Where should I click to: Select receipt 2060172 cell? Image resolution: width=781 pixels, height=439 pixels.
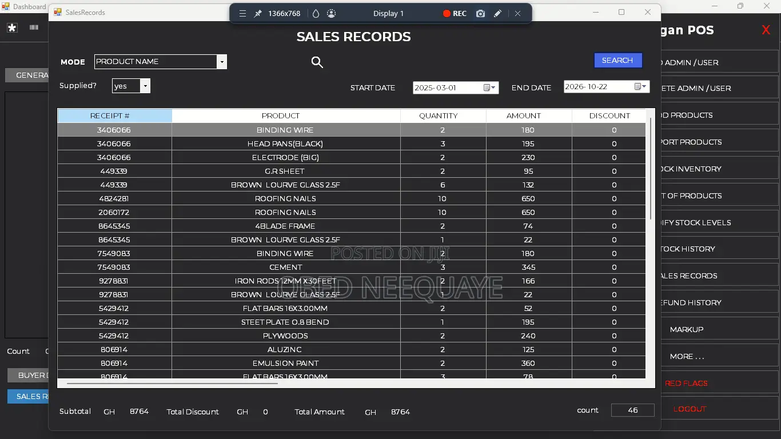[x=114, y=212]
